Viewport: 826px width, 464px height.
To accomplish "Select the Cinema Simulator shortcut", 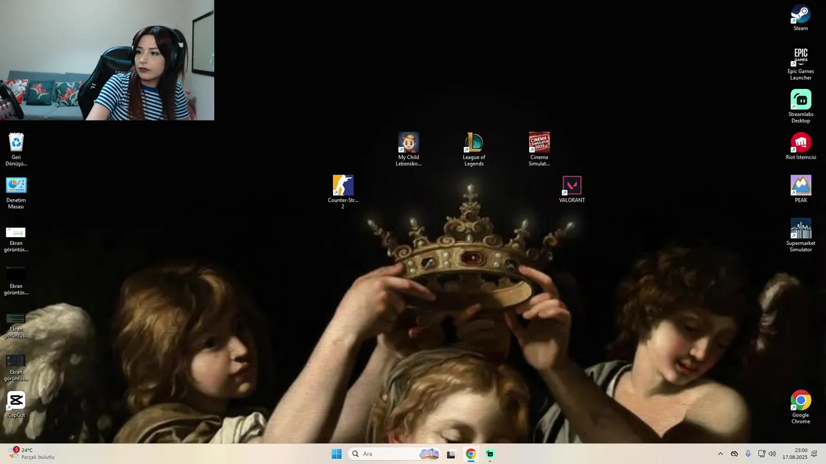I will click(x=539, y=150).
